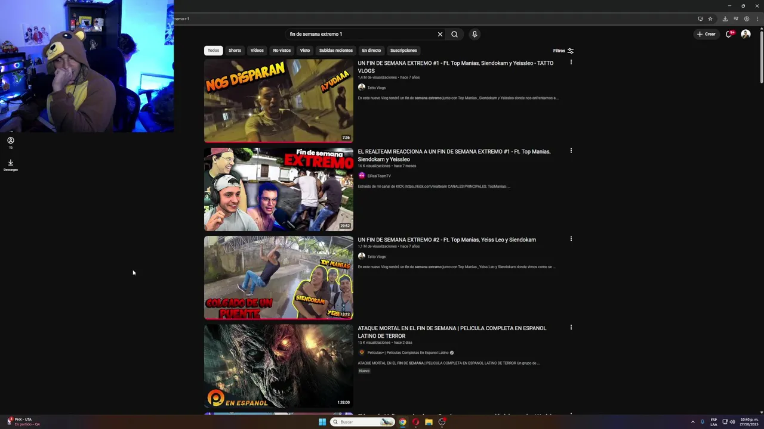The width and height of the screenshot is (764, 429).
Task: Open the media controls icon in Chrome toolbar
Action: pyautogui.click(x=736, y=18)
